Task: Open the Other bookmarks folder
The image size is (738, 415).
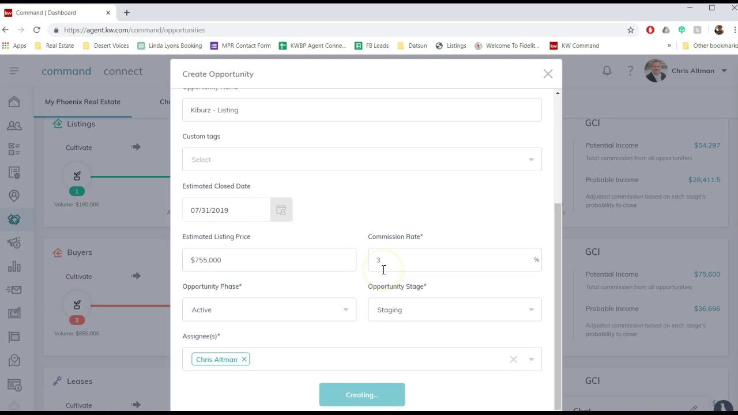Action: 710,46
